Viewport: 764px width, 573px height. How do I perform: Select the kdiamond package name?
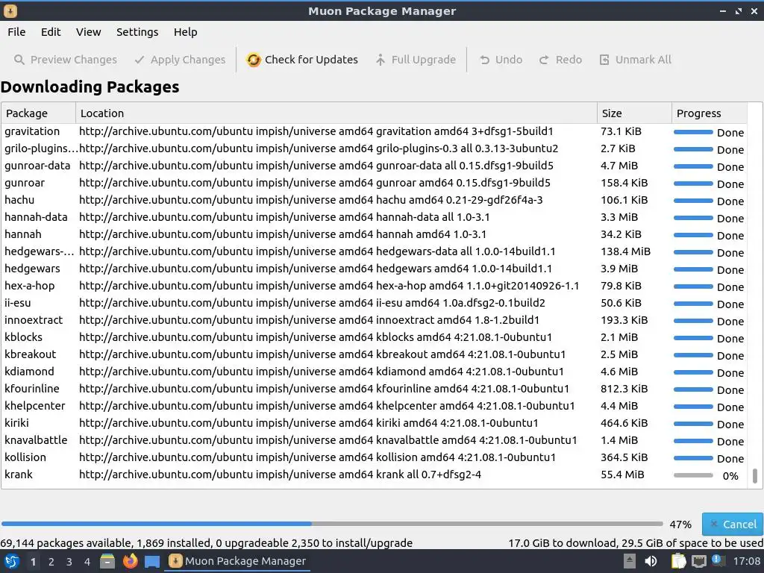coord(29,372)
